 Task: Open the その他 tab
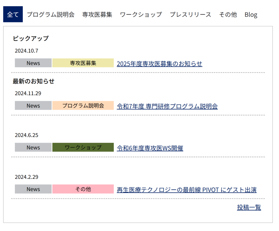pos(228,14)
